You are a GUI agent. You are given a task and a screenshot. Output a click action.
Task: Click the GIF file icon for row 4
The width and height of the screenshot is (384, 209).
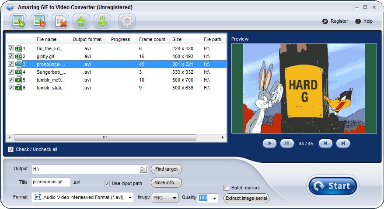click(x=18, y=72)
